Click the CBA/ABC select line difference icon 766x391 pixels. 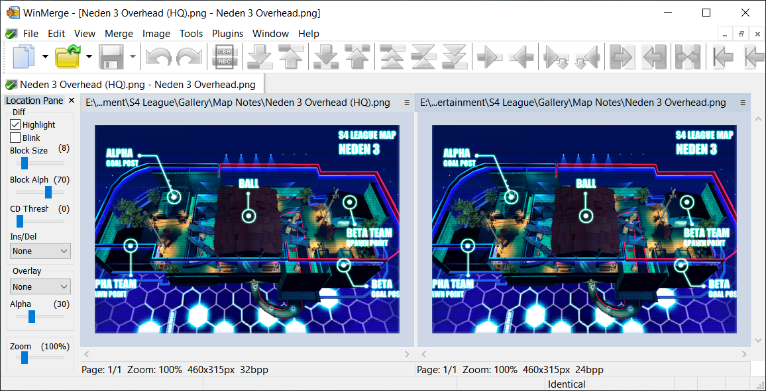click(x=225, y=57)
